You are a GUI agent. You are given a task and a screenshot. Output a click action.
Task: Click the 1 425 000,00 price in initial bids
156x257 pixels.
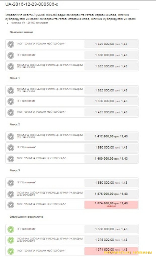[x=111, y=44]
